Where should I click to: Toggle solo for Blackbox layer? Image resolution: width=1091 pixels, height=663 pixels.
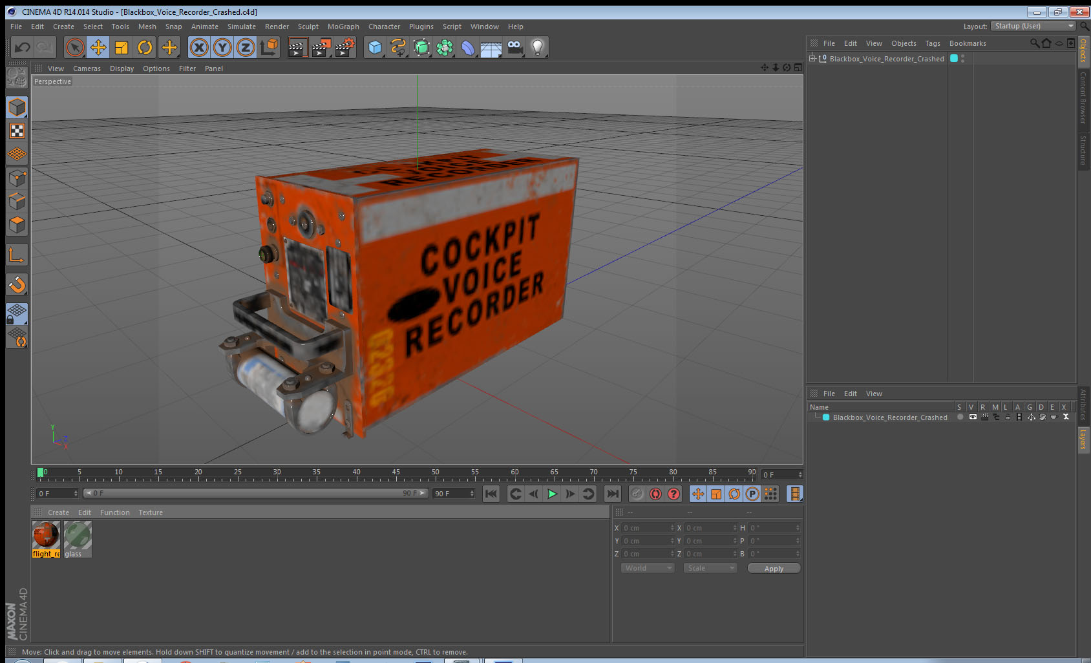pyautogui.click(x=960, y=417)
